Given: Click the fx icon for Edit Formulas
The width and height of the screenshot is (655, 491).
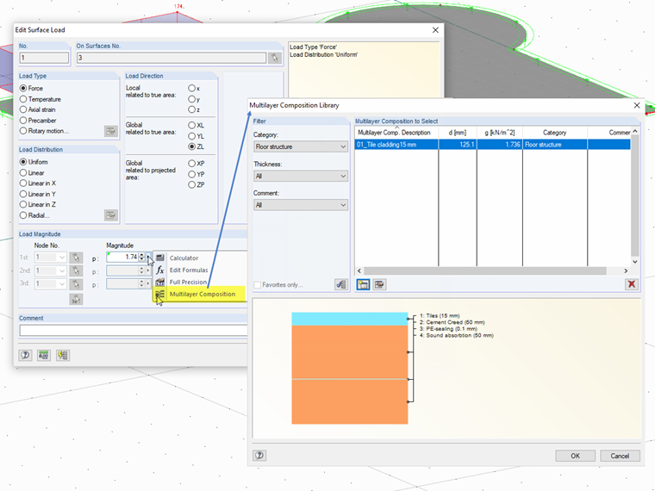Looking at the screenshot, I should [160, 270].
